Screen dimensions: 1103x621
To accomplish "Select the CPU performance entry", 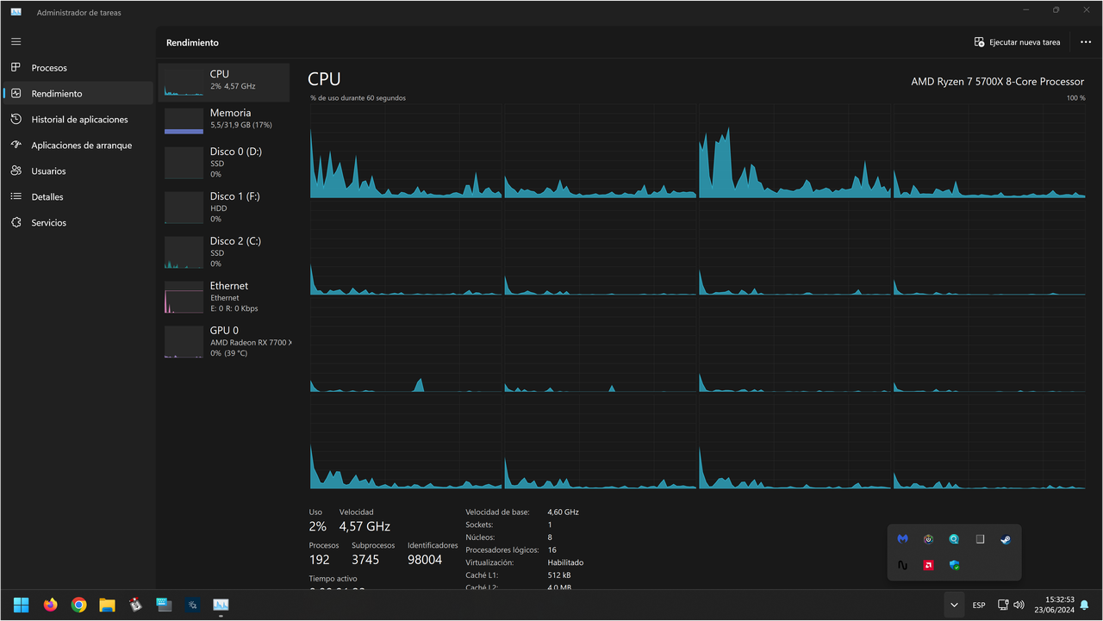I will pyautogui.click(x=224, y=81).
